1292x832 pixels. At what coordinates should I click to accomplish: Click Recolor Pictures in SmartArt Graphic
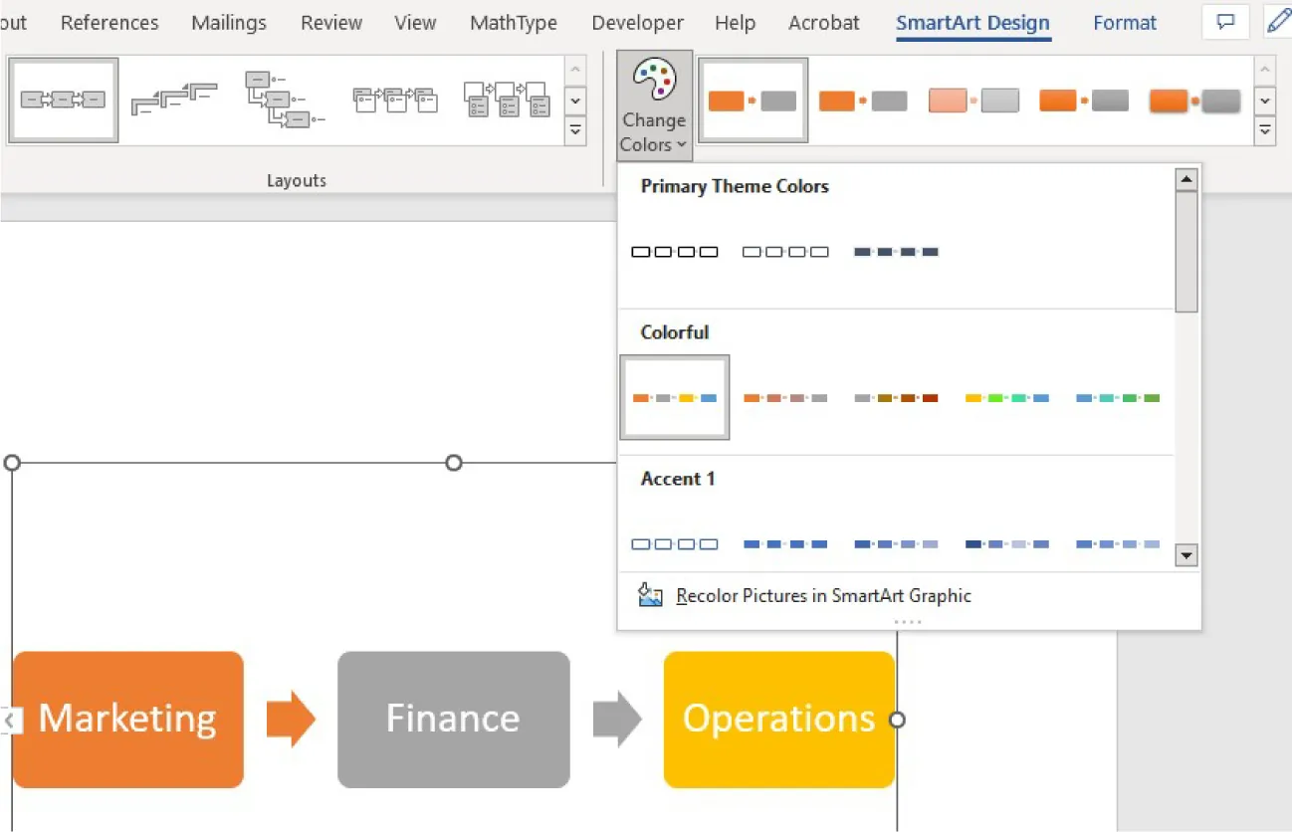[823, 594]
